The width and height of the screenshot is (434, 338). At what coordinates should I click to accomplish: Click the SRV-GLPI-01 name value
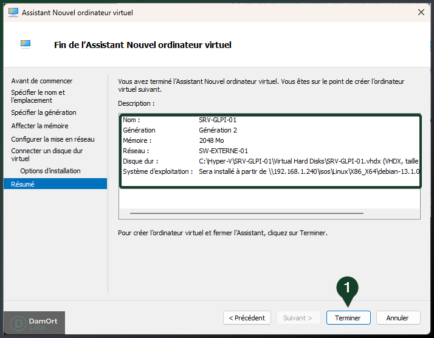click(x=218, y=120)
